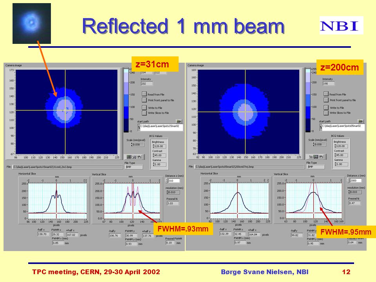This screenshot has width=376, height=282.
Task: Click path mode icon beside LaserSpots15mar02 path
Action: pos(139,128)
